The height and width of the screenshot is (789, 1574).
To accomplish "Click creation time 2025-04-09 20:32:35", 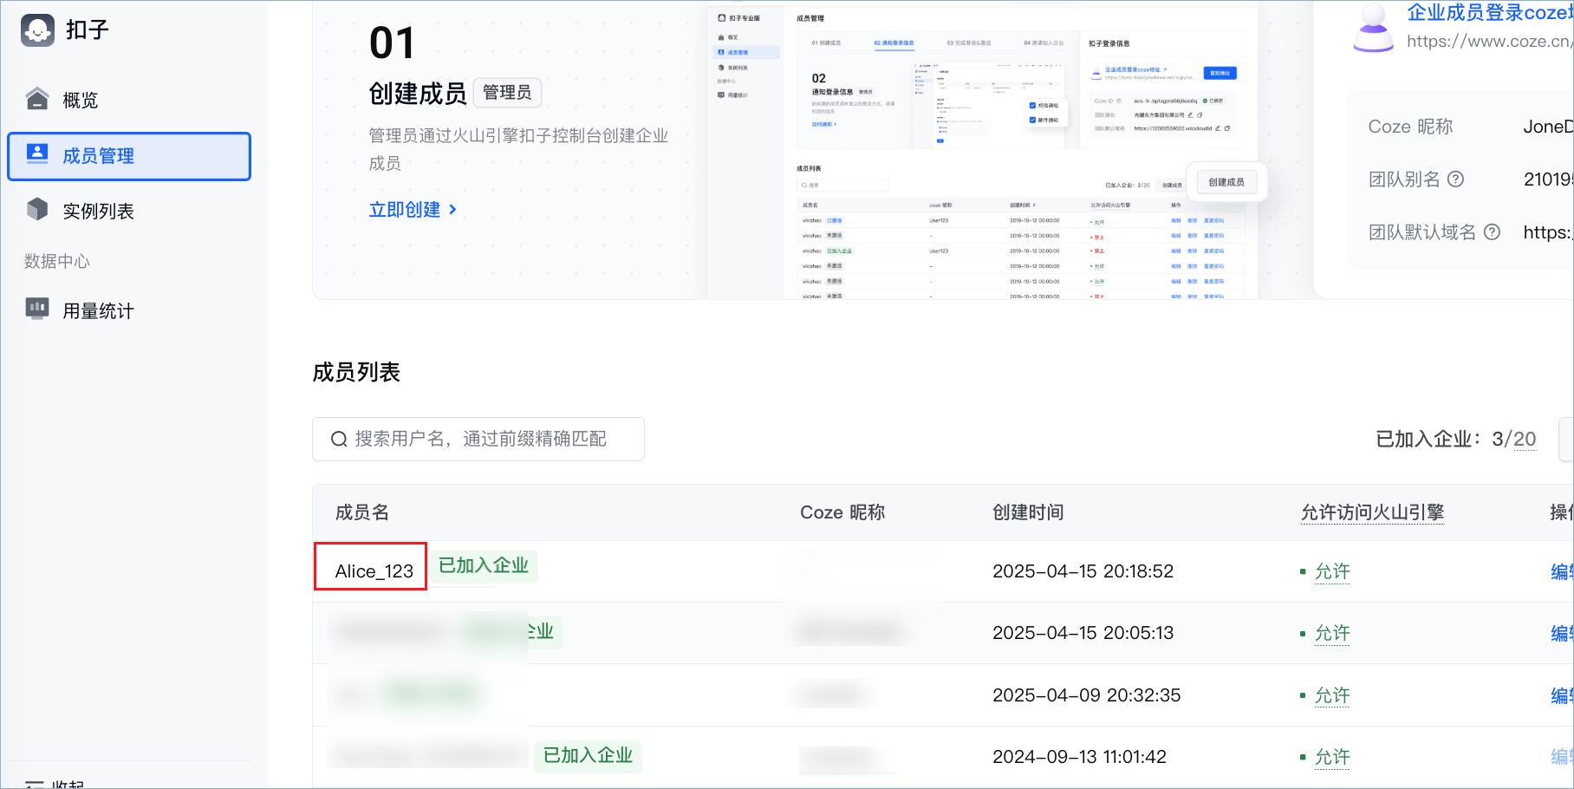I will point(1086,695).
